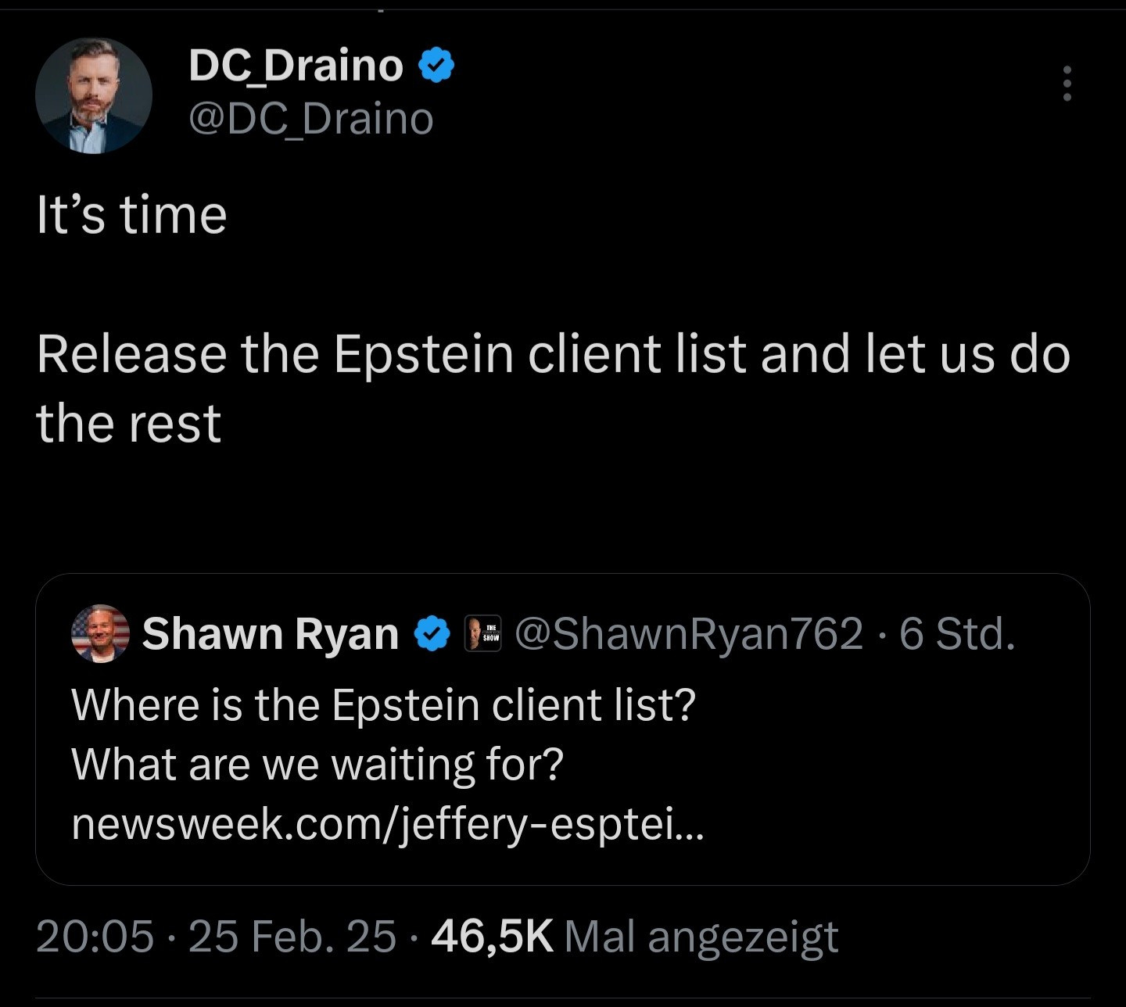
Task: Click the "6 Std." quoted tweet timestamp
Action: [957, 633]
